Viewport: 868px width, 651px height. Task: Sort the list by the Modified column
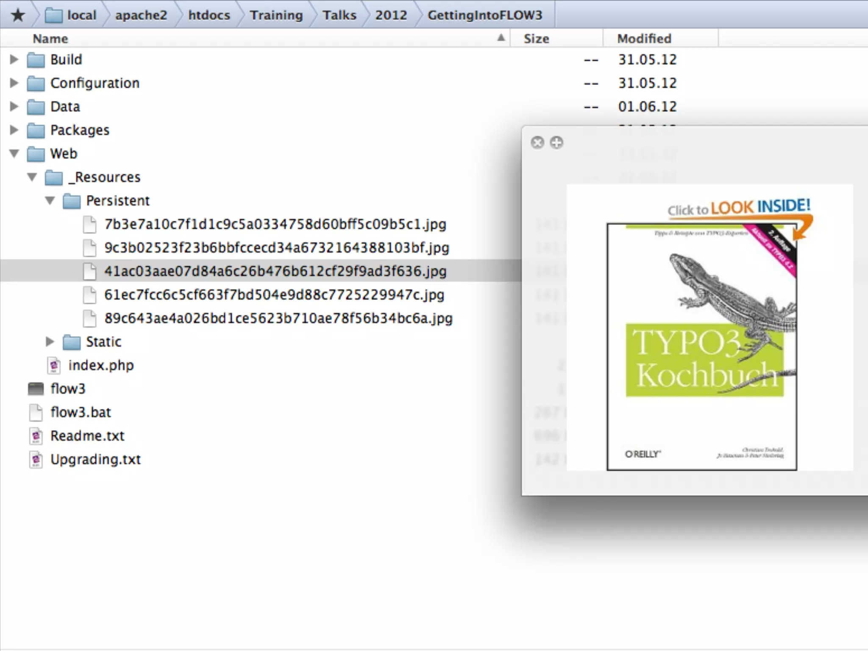[x=644, y=39]
